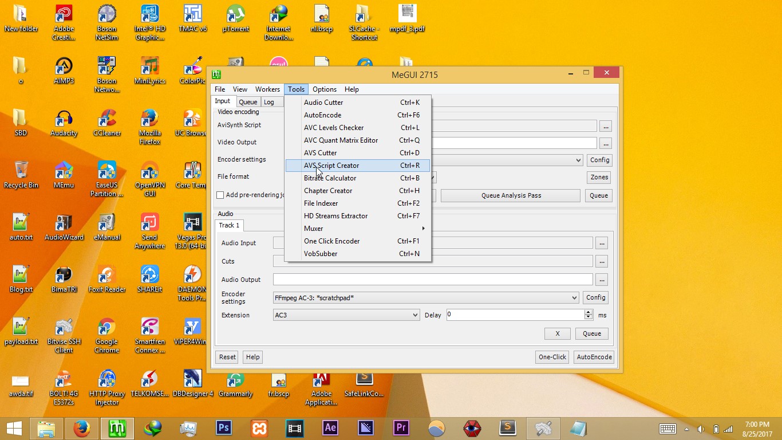Click the One-Click button

click(x=552, y=357)
